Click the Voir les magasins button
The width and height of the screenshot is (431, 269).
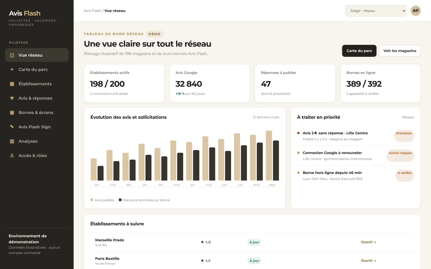[400, 51]
